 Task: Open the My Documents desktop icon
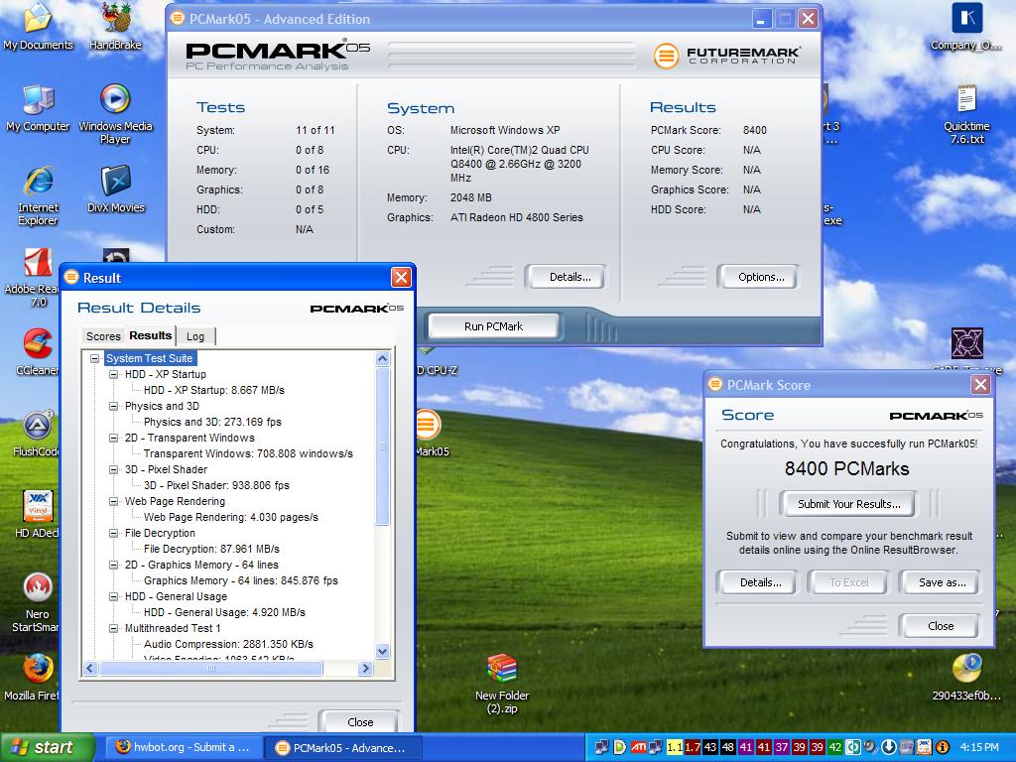pos(38,26)
